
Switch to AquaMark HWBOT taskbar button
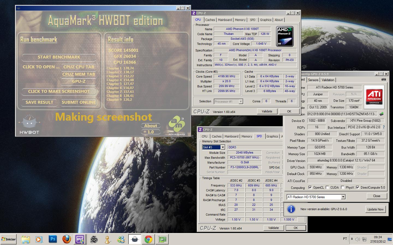point(135,239)
